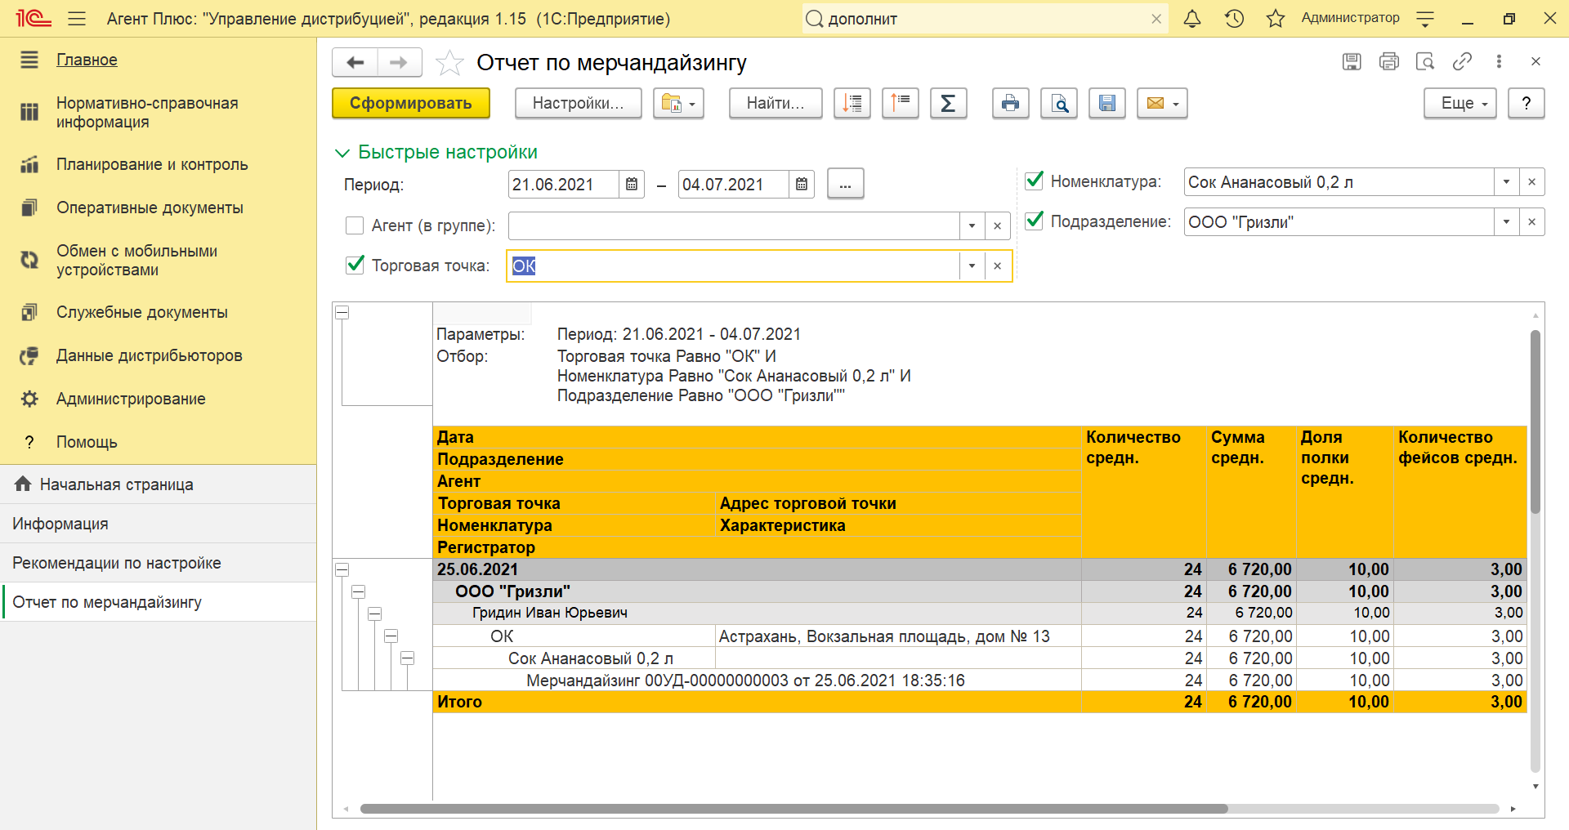Open the Главное section
Image resolution: width=1569 pixels, height=830 pixels.
coord(87,60)
